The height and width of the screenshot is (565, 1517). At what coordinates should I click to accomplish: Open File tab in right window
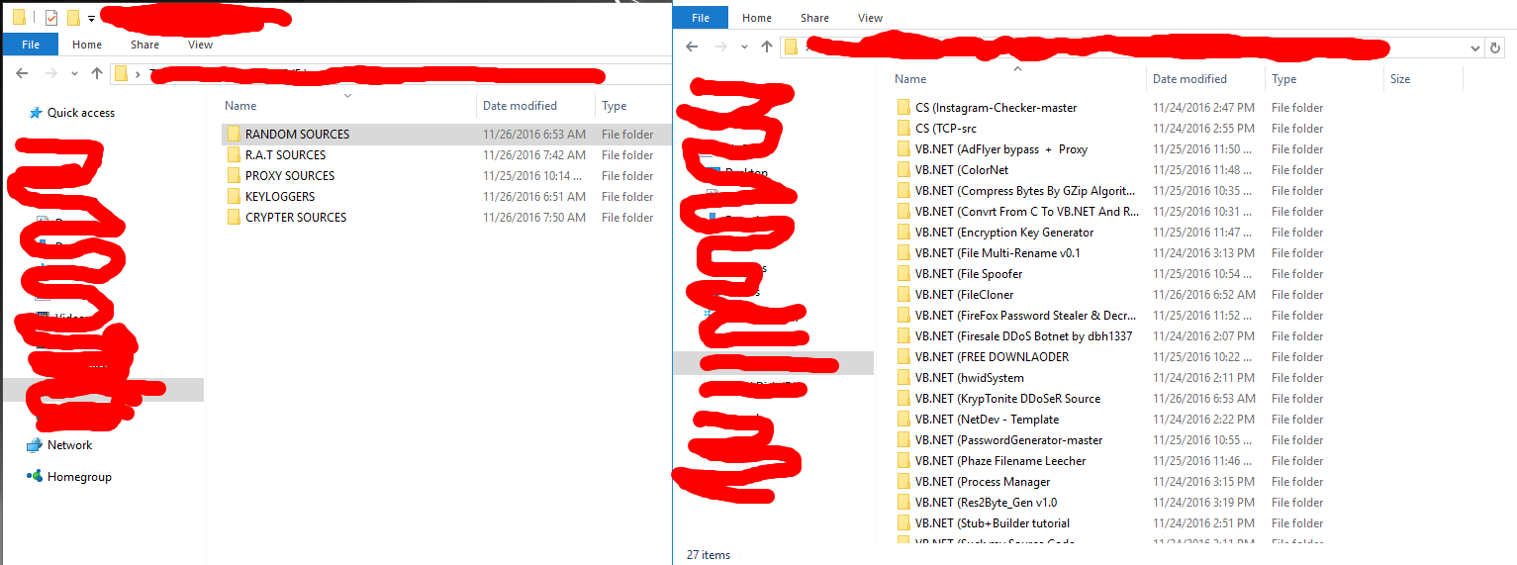click(x=701, y=18)
